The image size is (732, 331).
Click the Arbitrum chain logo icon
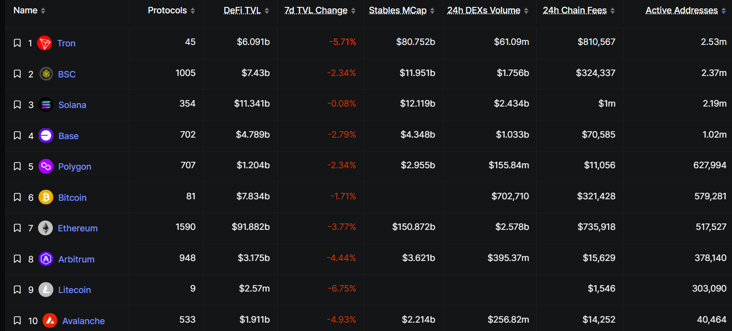click(46, 259)
